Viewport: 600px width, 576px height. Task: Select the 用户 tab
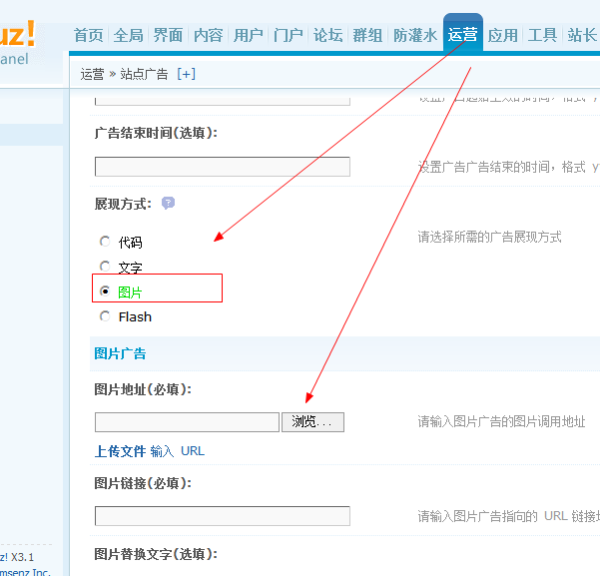click(x=248, y=36)
